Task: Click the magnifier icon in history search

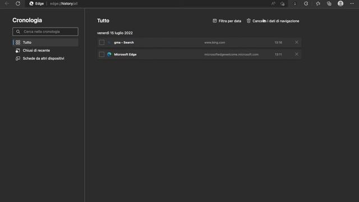Action: 18,31
